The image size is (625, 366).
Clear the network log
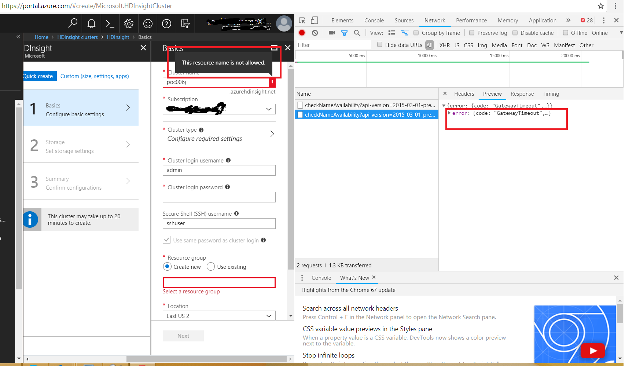[315, 33]
